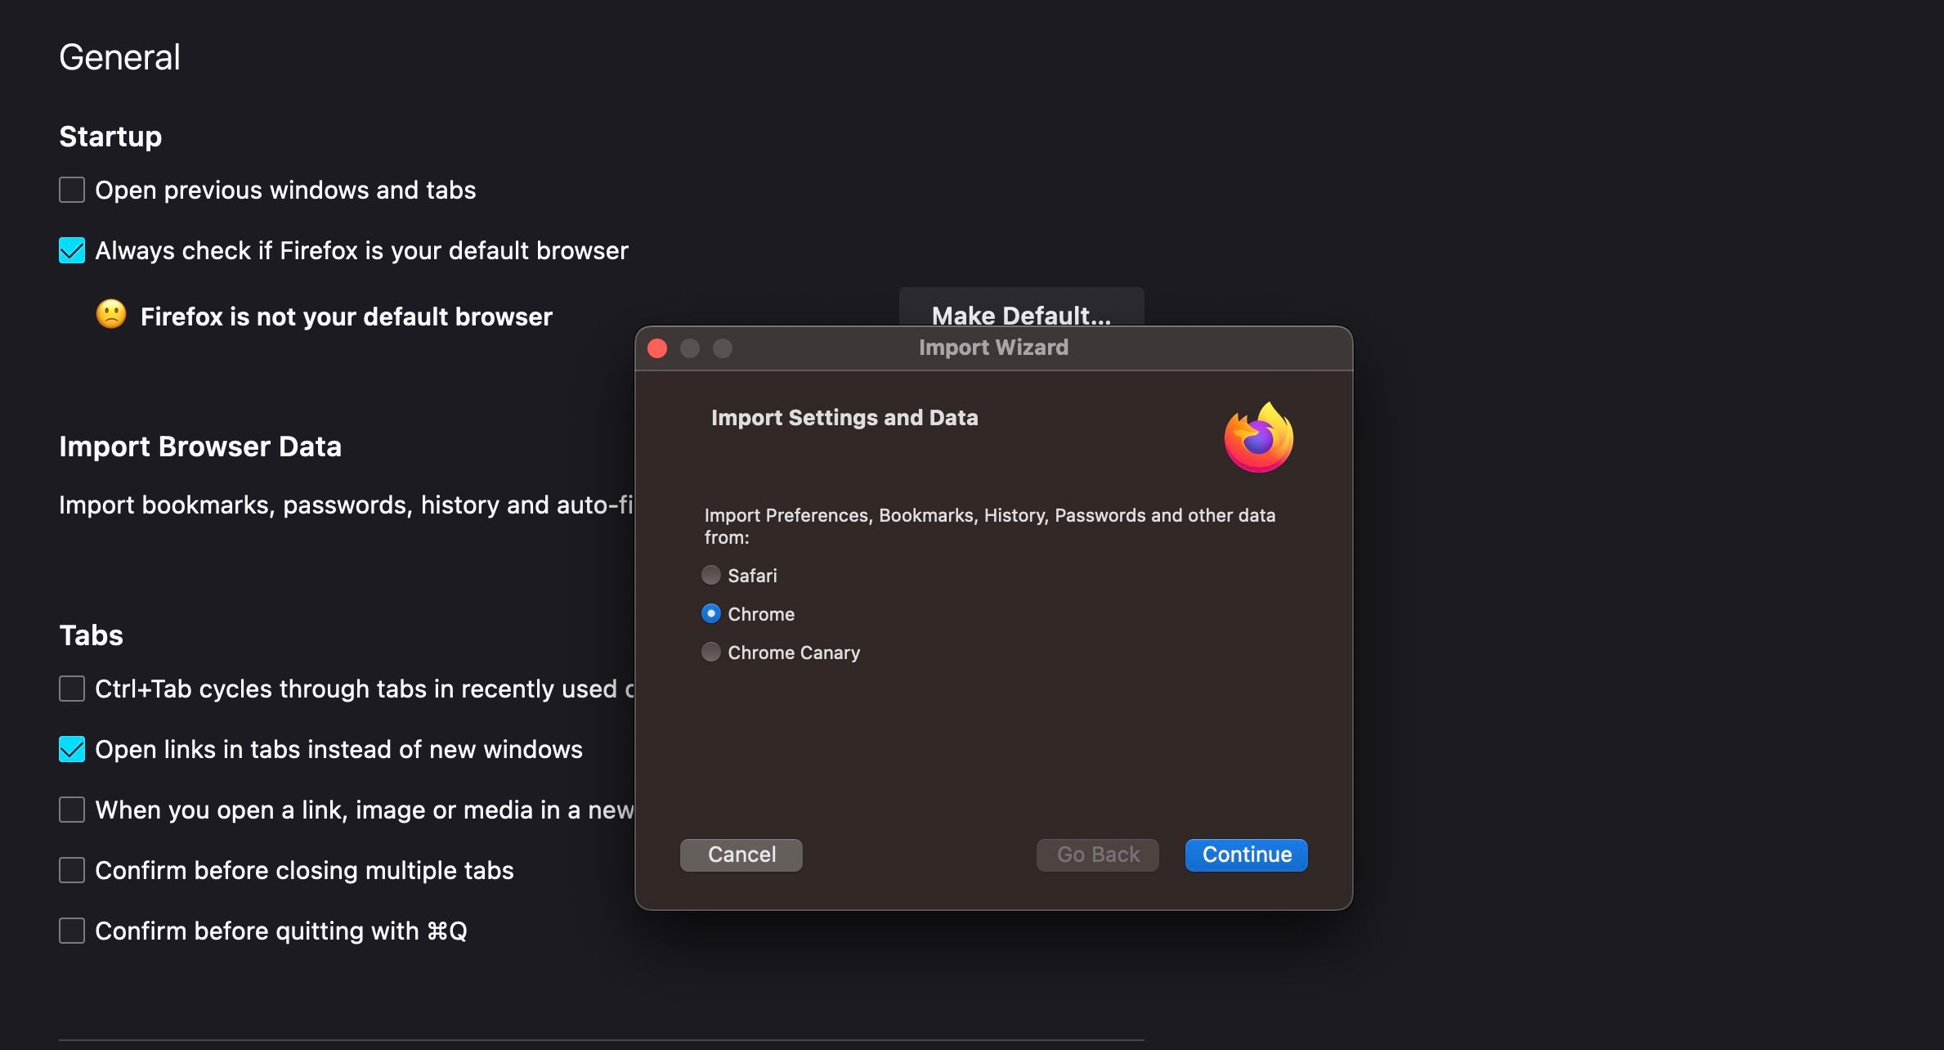
Task: Check the When you open a link option
Action: click(x=71, y=809)
